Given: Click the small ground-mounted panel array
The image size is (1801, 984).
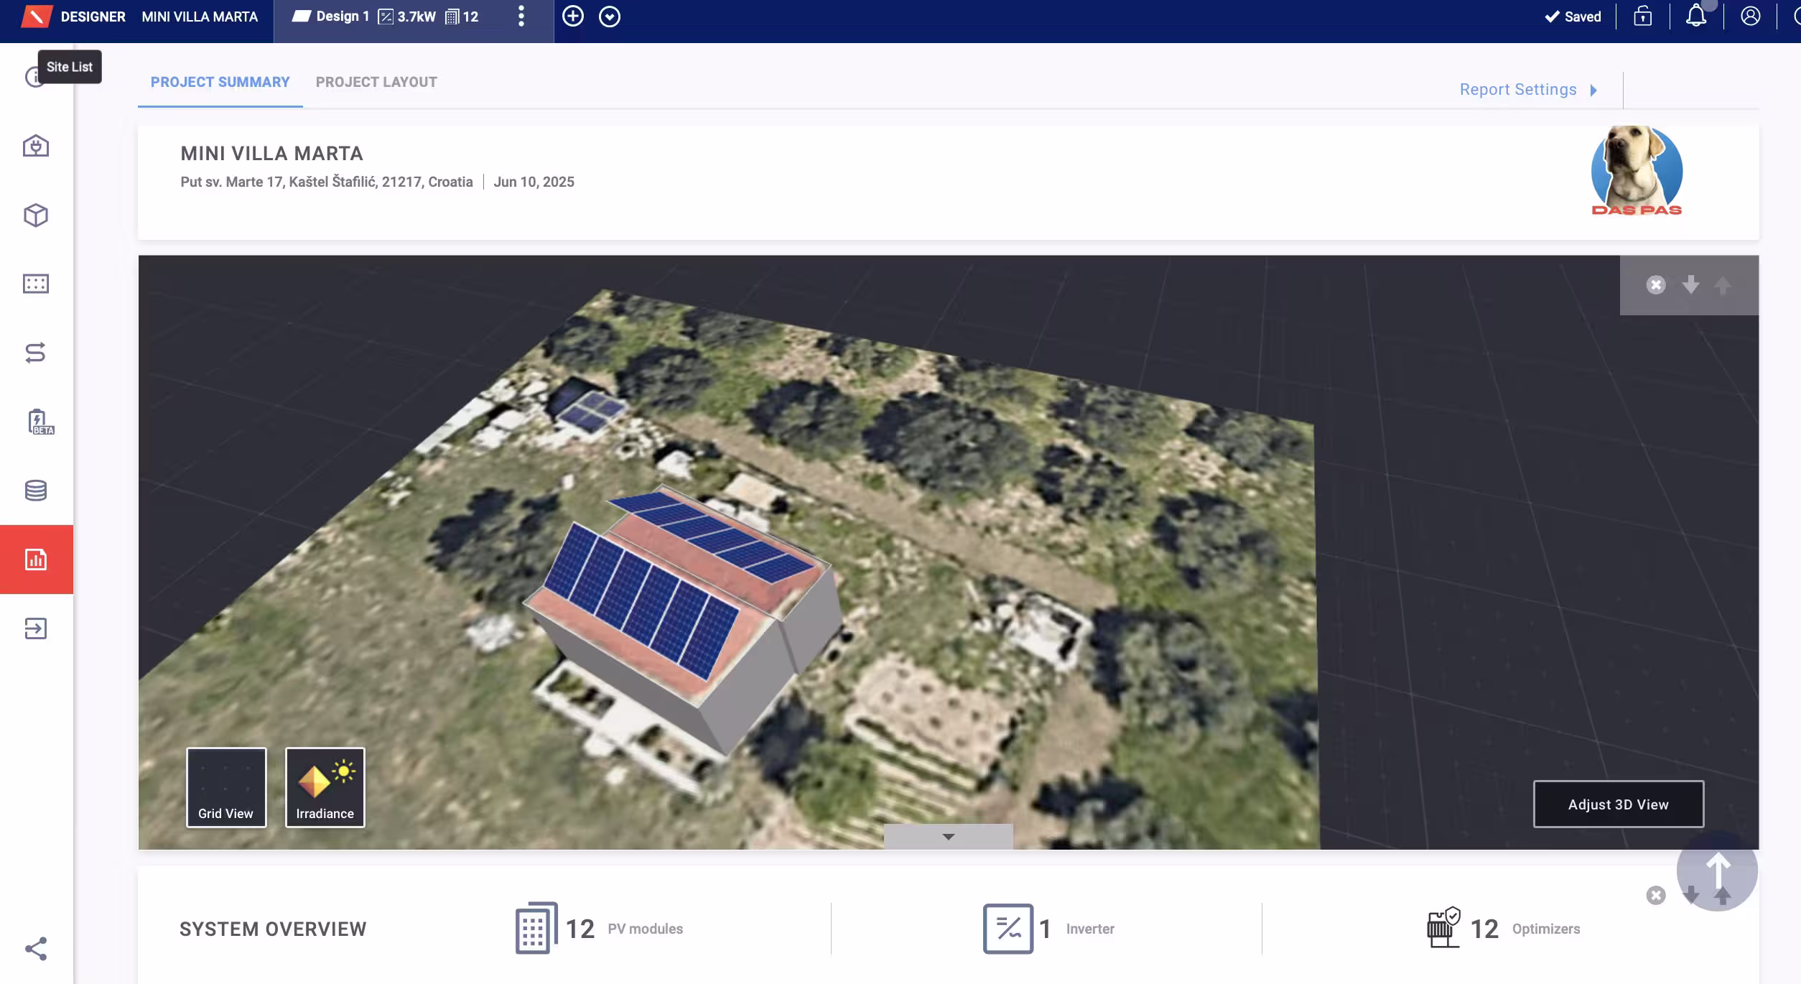Looking at the screenshot, I should pos(591,412).
